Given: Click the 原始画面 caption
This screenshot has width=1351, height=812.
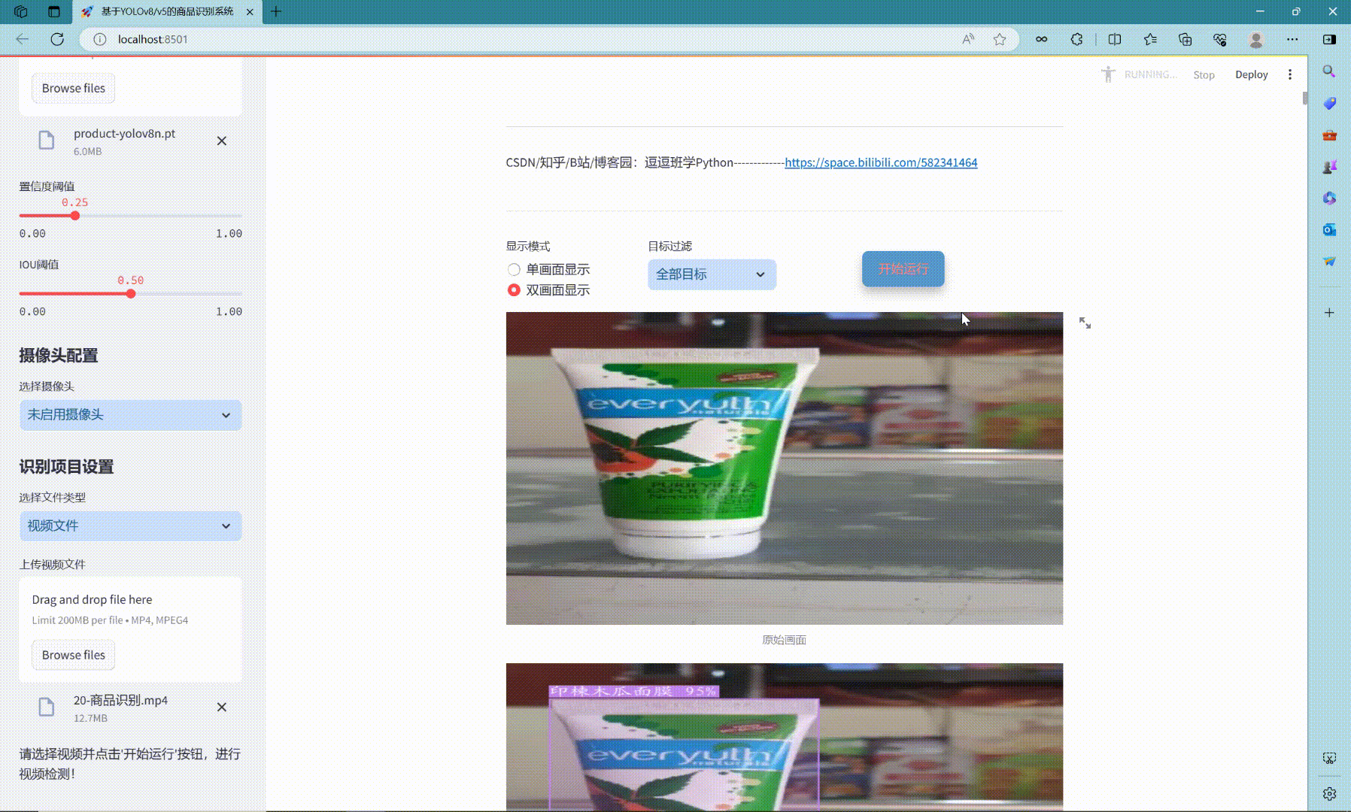Looking at the screenshot, I should point(784,640).
